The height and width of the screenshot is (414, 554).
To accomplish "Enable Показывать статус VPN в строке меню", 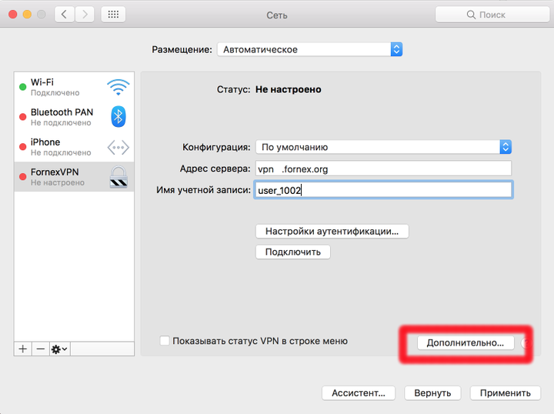I will click(165, 341).
